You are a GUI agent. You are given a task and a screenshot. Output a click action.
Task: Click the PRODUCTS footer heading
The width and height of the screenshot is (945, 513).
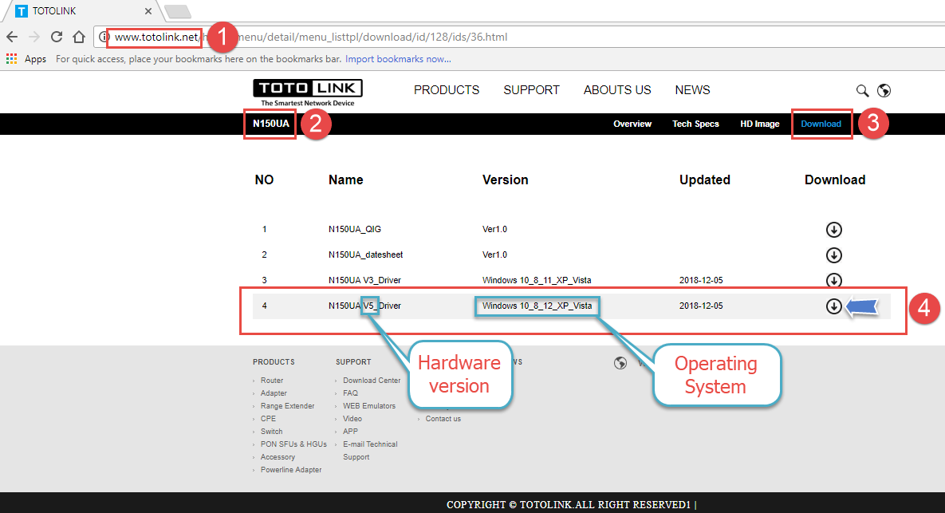point(274,361)
